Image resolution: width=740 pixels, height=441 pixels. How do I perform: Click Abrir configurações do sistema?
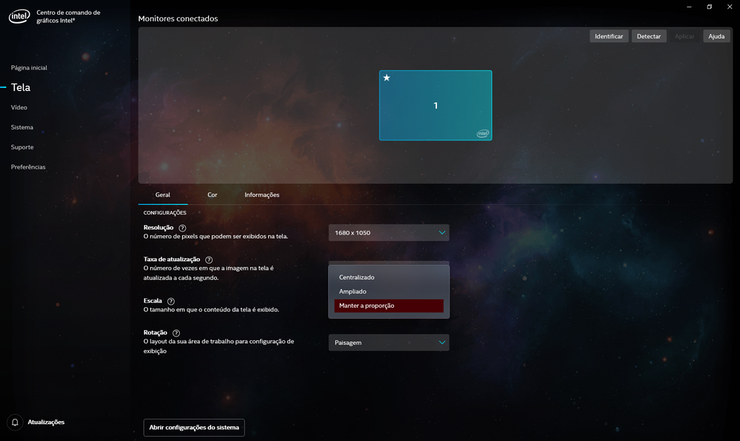click(194, 428)
